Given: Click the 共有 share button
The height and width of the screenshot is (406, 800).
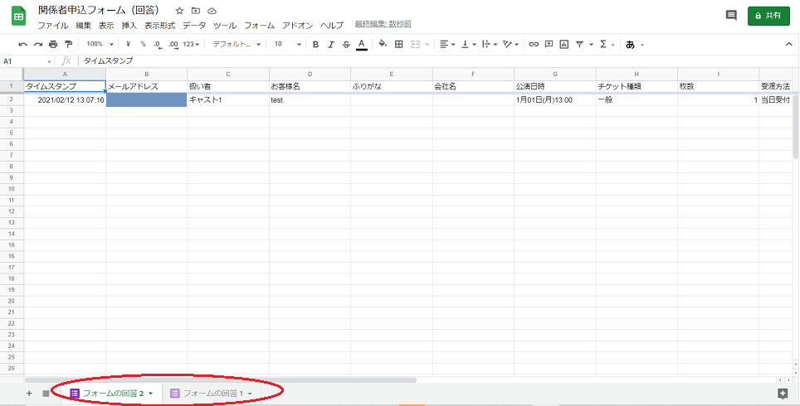Looking at the screenshot, I should pos(768,16).
